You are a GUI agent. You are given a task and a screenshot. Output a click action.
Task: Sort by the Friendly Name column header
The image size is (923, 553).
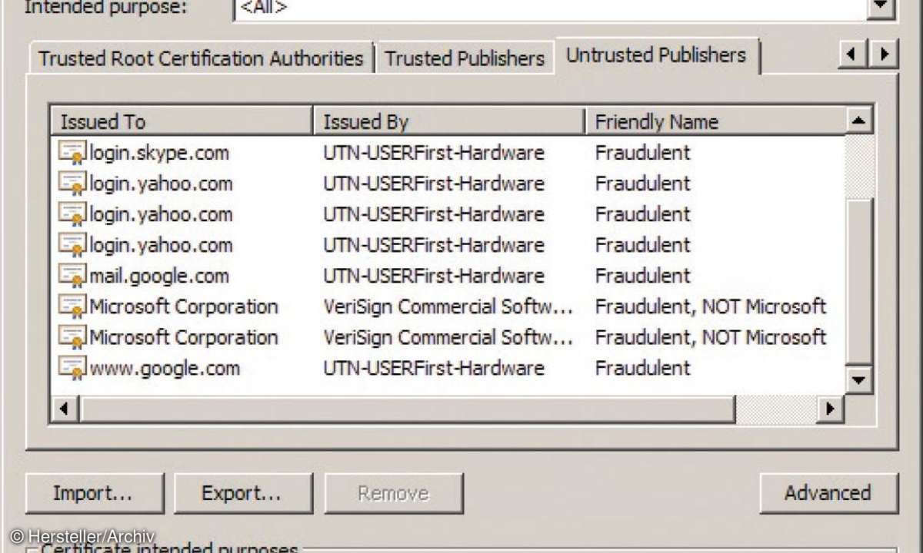tap(715, 121)
